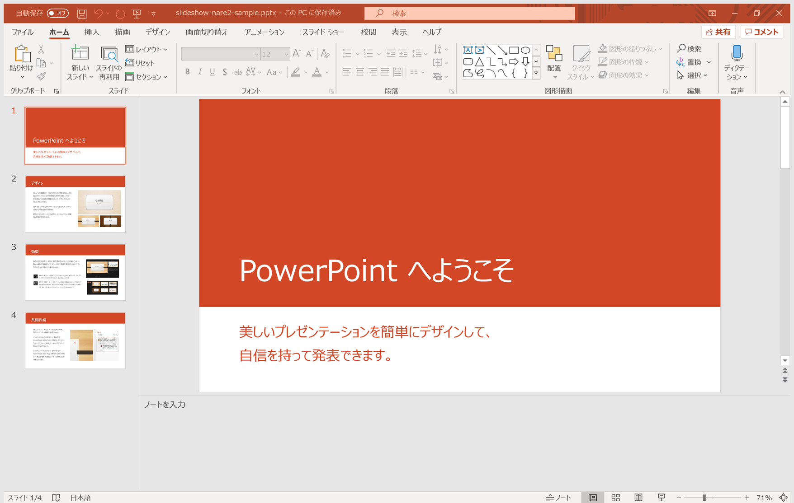Screen dimensions: 794x503
Task: Toggle Strikethrough formatting
Action: pos(237,72)
